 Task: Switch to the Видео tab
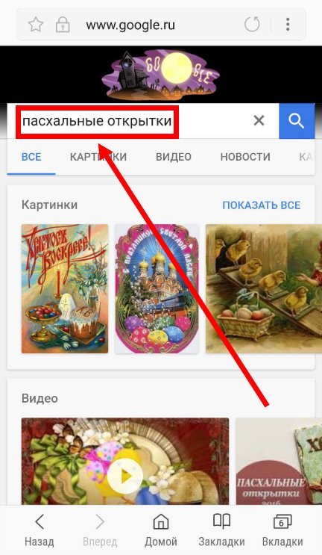[174, 157]
